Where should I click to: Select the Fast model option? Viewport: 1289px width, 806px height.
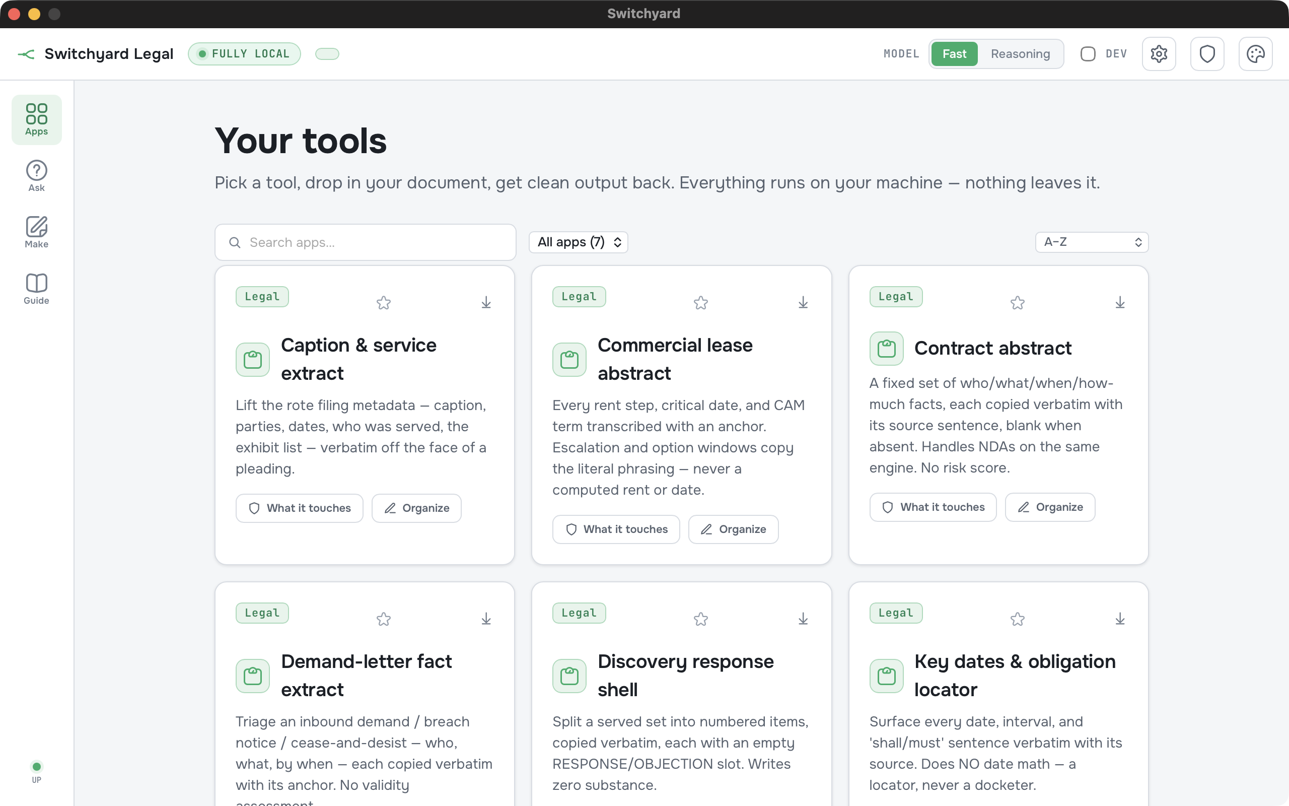tap(954, 54)
